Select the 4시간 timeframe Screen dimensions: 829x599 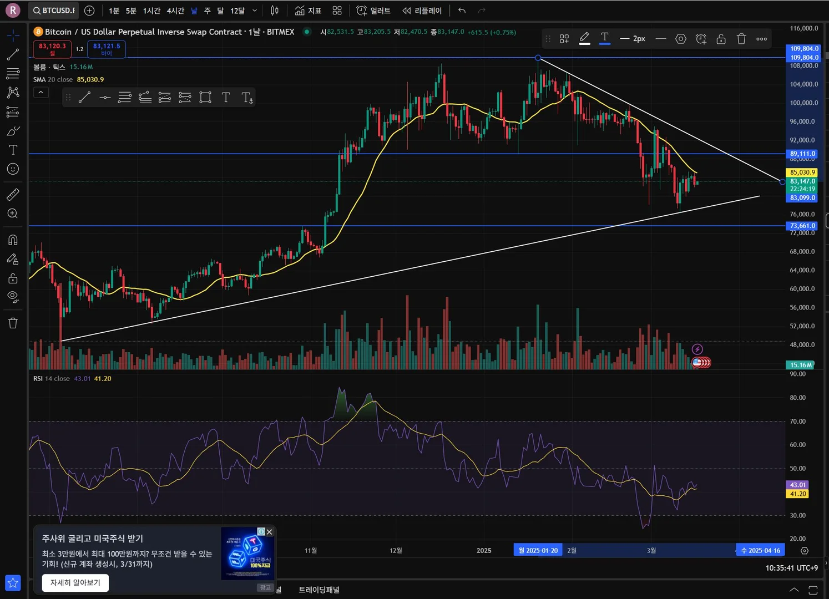175,11
